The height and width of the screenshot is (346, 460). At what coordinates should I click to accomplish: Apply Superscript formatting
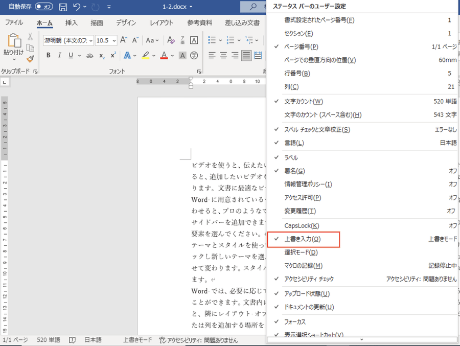pyautogui.click(x=113, y=55)
